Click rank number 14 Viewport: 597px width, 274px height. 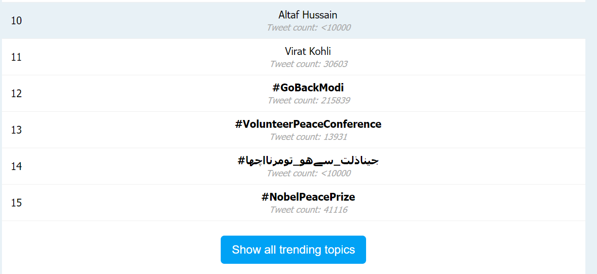point(17,167)
